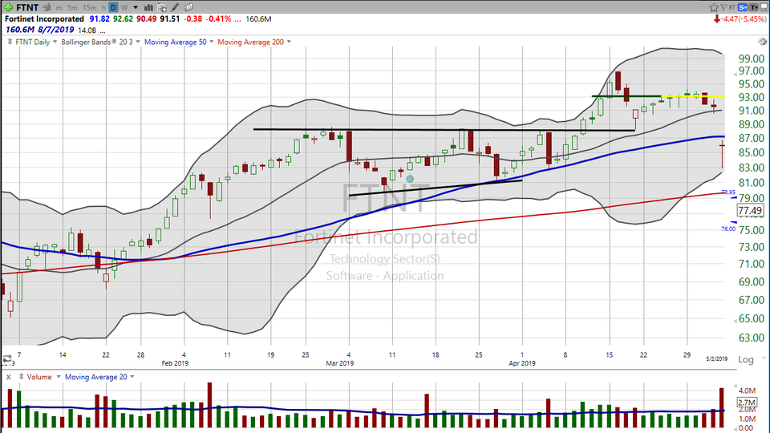
Task: Click the high price 92.62
Action: coord(123,18)
